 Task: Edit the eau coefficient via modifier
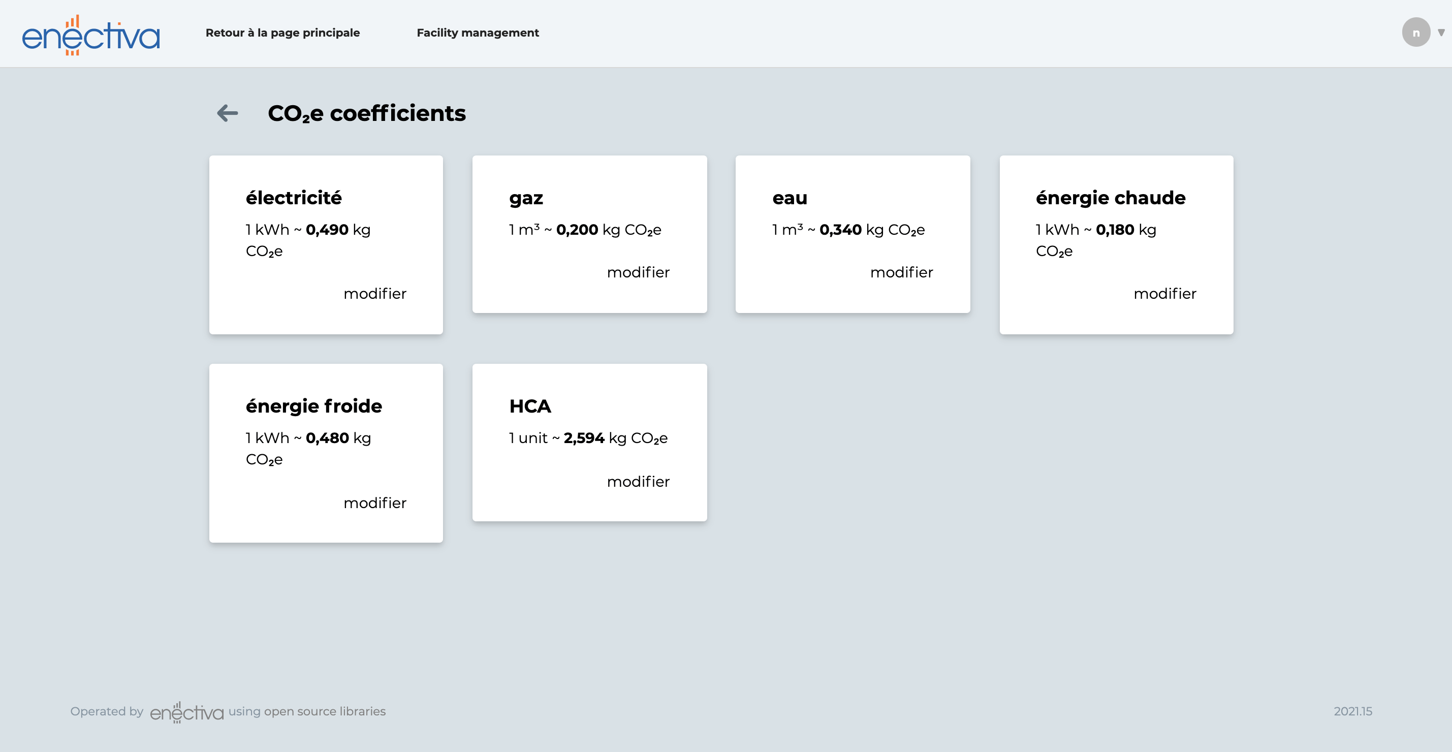pos(901,272)
